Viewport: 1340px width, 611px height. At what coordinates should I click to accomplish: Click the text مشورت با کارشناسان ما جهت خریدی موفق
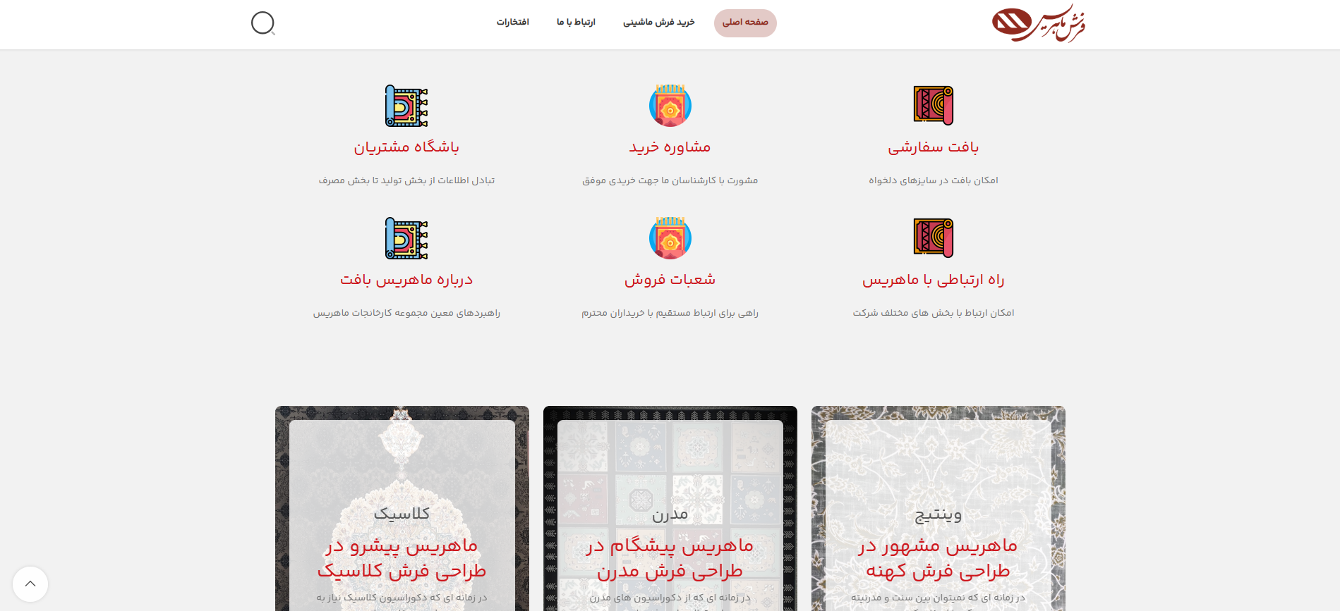click(670, 180)
